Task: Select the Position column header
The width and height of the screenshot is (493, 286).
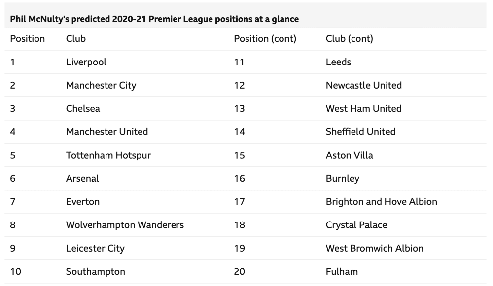Action: click(x=27, y=38)
